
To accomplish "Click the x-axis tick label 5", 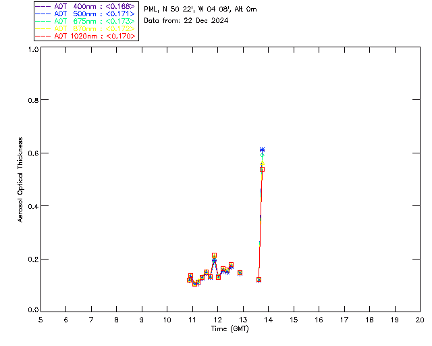I will (40, 320).
